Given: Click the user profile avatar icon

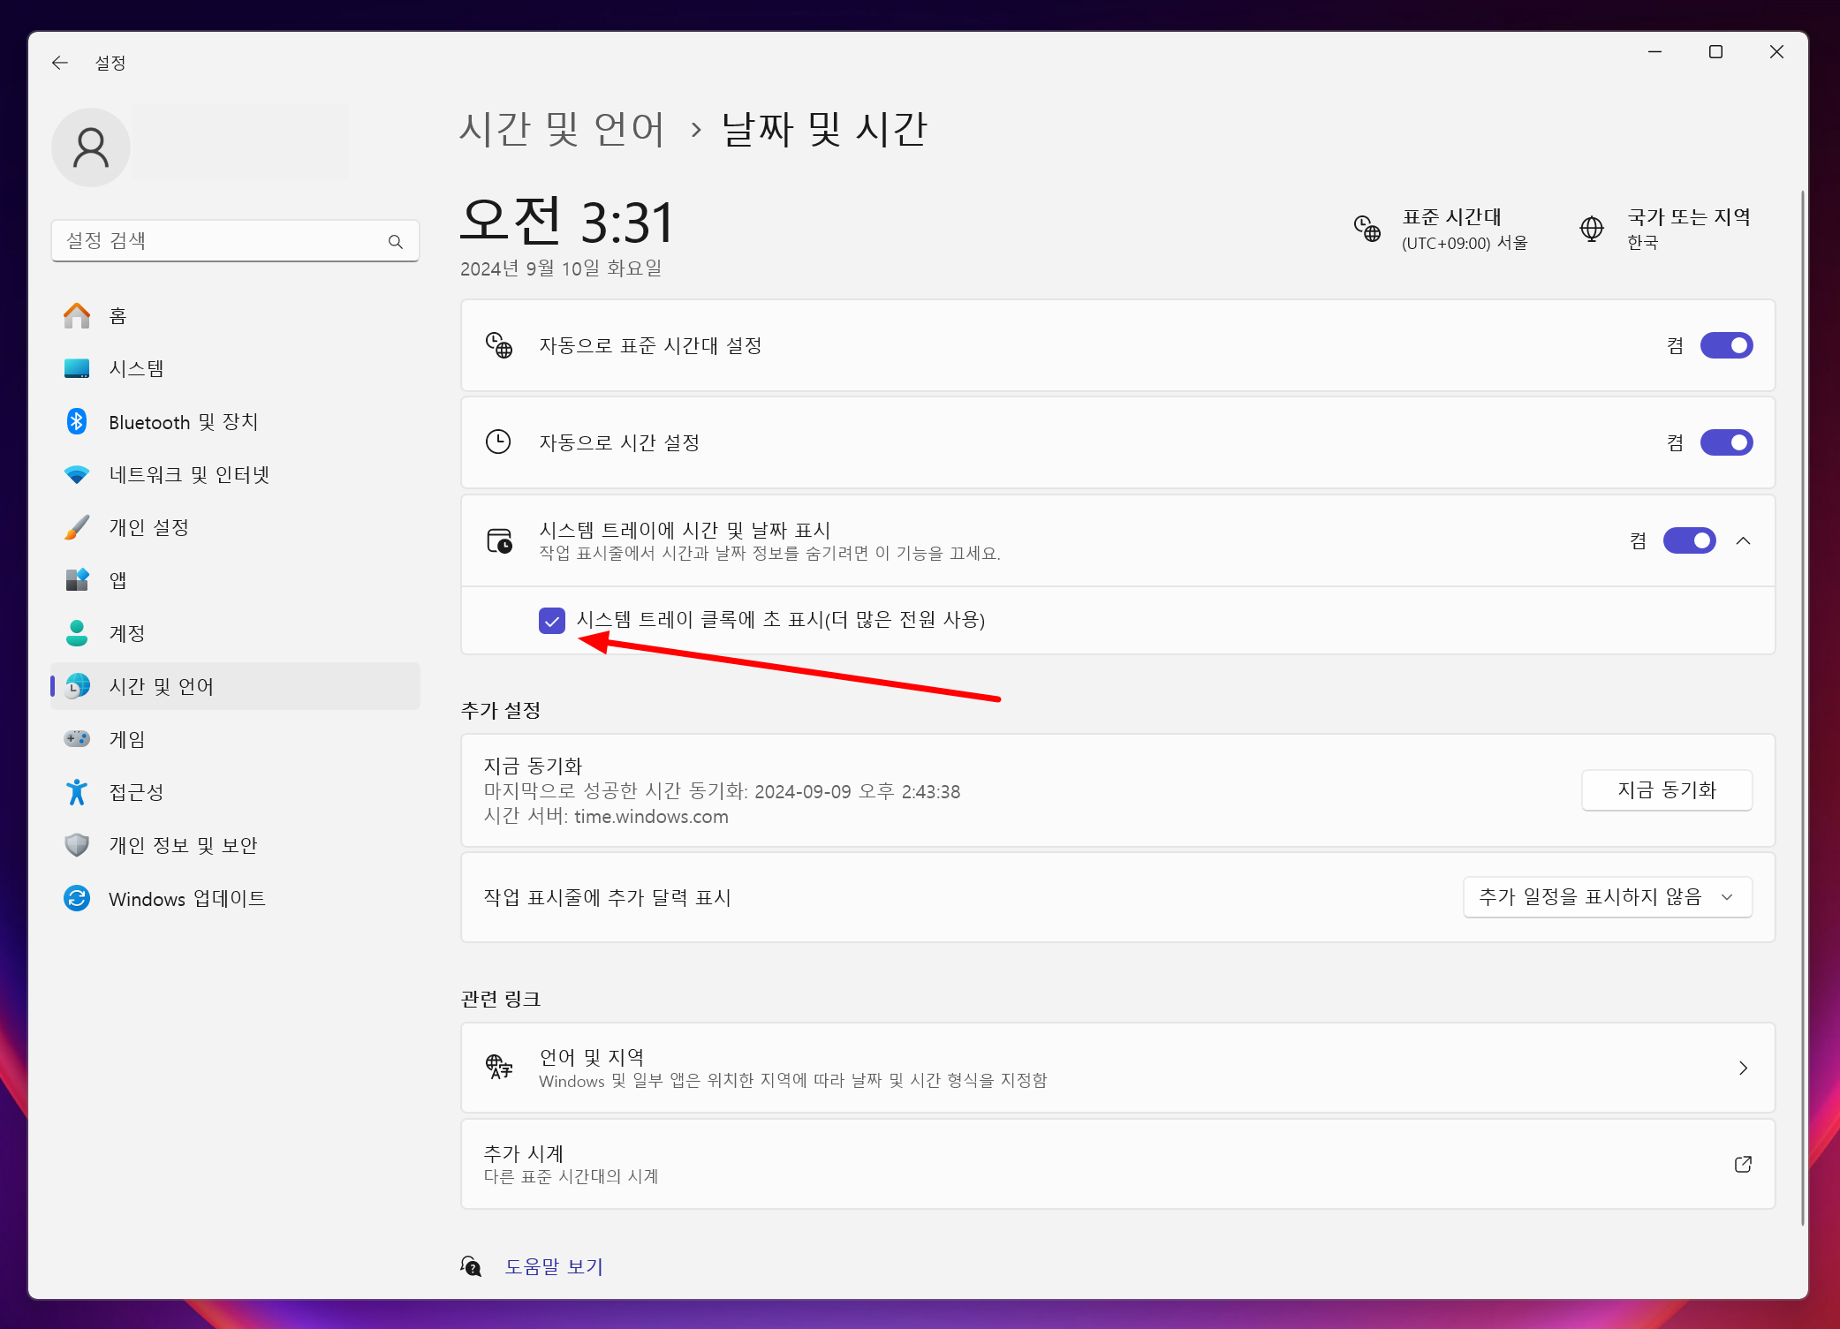Looking at the screenshot, I should coord(91,147).
